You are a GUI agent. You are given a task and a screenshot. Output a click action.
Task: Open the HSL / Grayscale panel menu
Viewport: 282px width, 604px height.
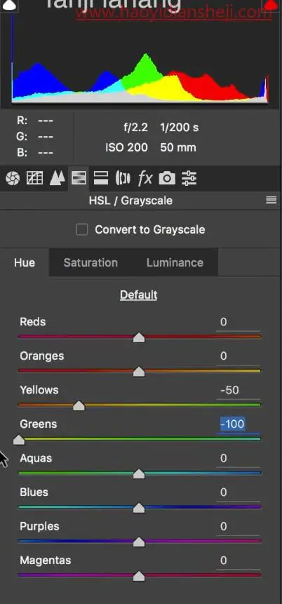[271, 200]
